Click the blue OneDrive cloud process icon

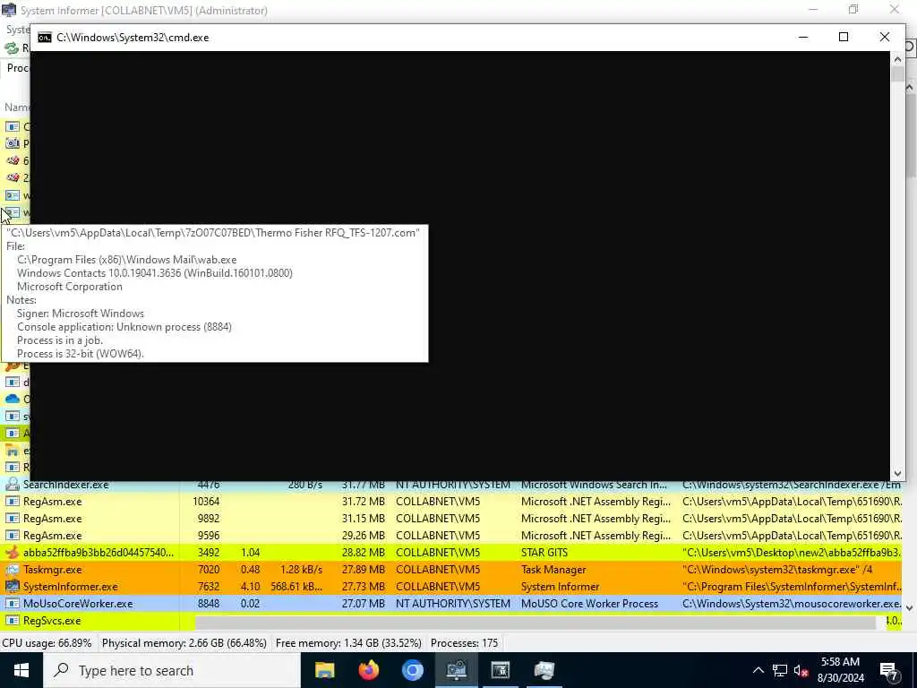coord(13,399)
